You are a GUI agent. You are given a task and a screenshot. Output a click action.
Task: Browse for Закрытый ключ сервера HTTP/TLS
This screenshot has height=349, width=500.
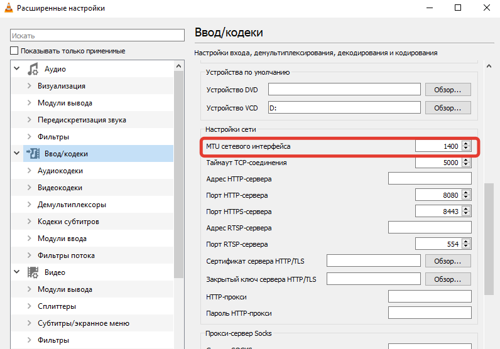447,279
